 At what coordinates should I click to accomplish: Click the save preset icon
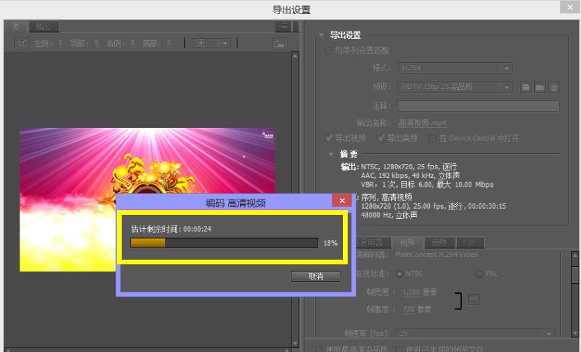click(526, 87)
